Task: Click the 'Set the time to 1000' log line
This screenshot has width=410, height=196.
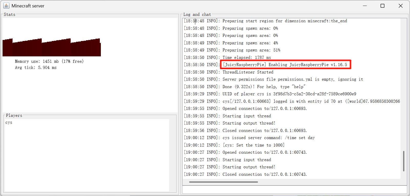Action: [234, 145]
